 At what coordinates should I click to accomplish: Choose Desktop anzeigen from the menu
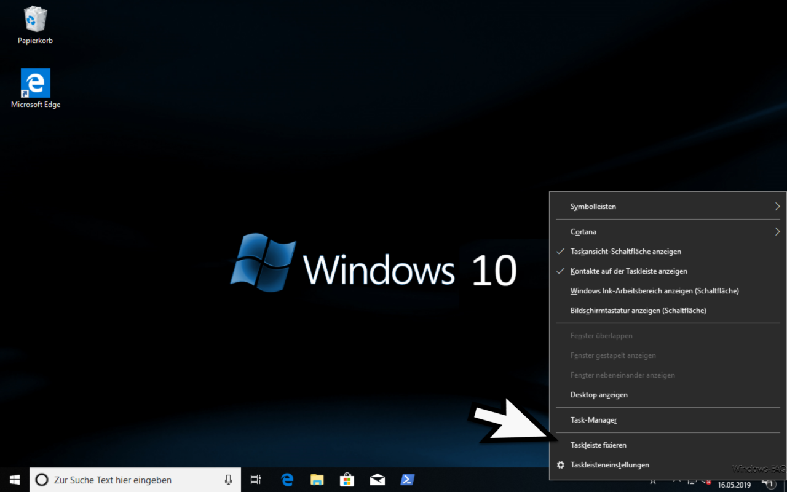pyautogui.click(x=668, y=395)
